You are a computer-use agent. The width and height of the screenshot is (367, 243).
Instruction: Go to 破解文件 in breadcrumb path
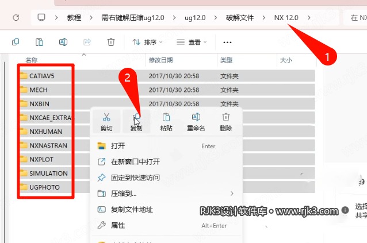pyautogui.click(x=240, y=18)
